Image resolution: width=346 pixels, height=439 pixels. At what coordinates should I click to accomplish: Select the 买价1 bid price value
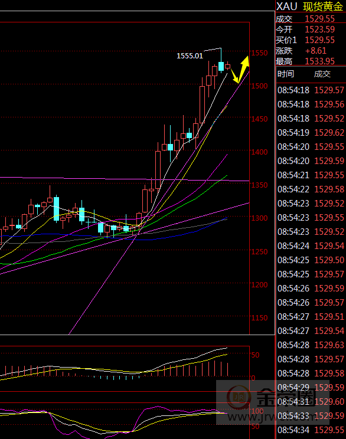(319, 40)
